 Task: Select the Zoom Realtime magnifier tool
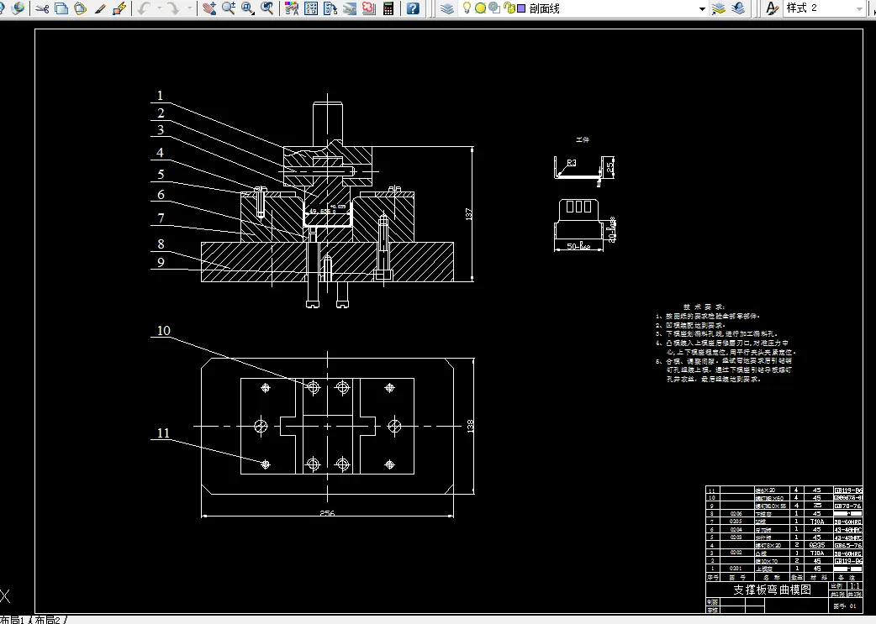(x=229, y=8)
